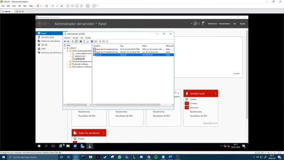Click the VMware pause VM button

(x=38, y=6)
